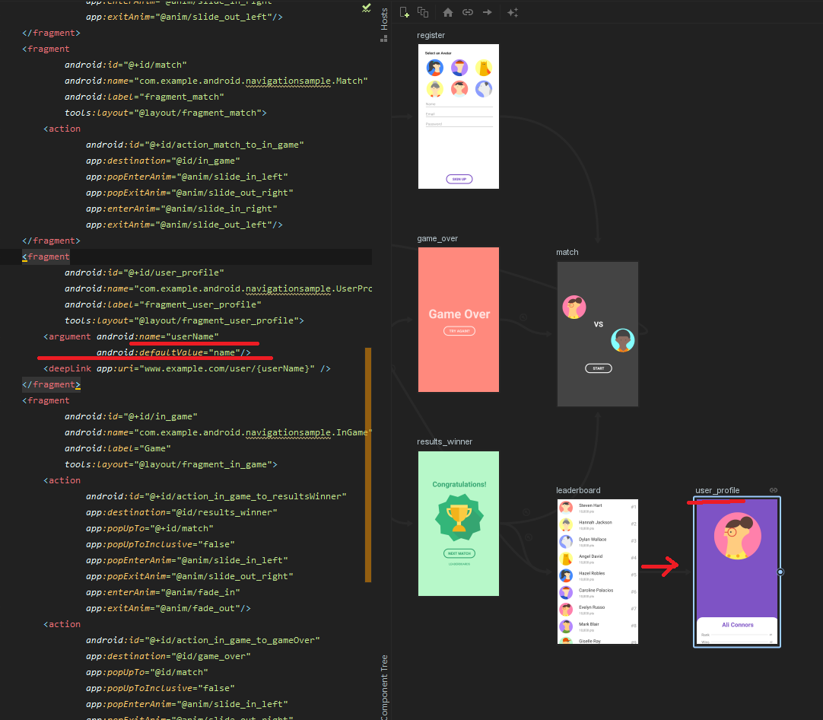Click the Hosts tab grid icon
Viewport: 823px width, 720px height.
coord(384,38)
